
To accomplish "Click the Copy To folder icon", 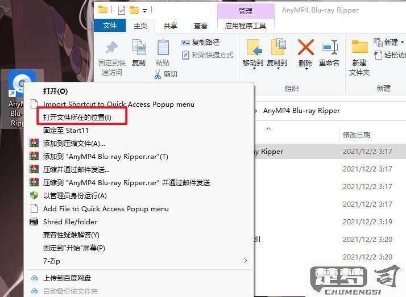I will (278, 47).
